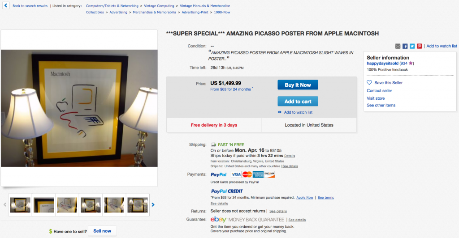Click heart icon to Save this Seller
The width and height of the screenshot is (459, 238).
(369, 83)
